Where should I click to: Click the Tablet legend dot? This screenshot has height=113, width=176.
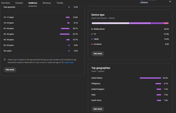click(92, 39)
